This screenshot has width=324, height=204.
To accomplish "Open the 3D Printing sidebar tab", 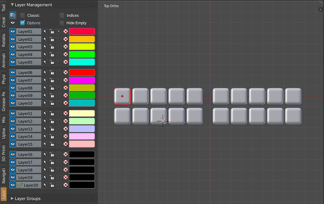I will [x=3, y=153].
